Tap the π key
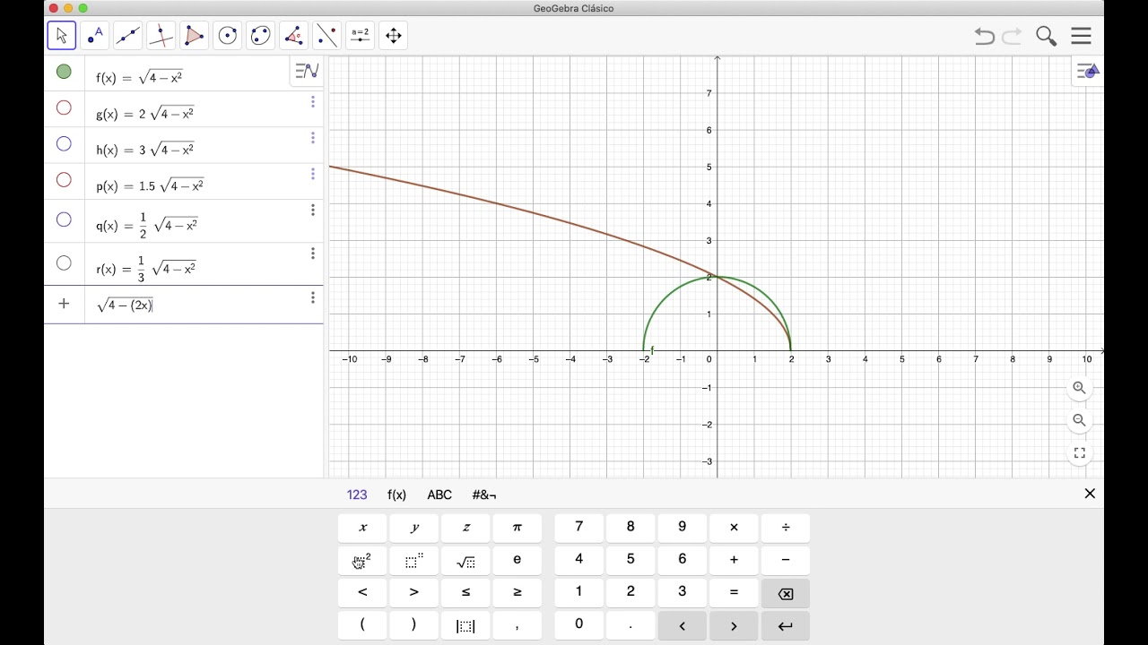The height and width of the screenshot is (645, 1148). 517,528
